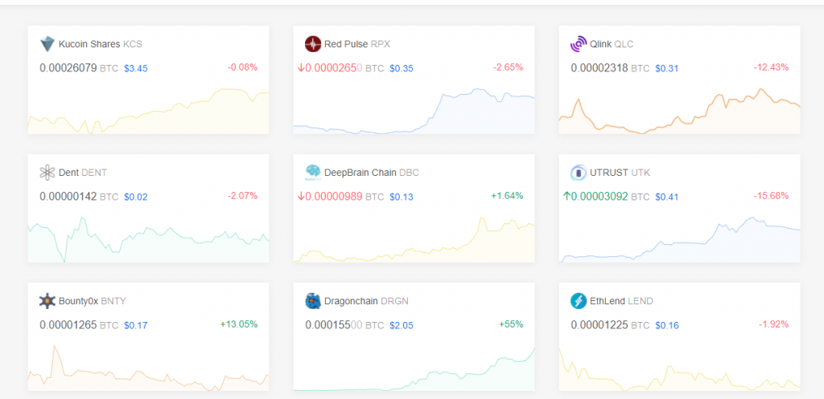Open the Dragonchain DRGN coin name

[366, 301]
